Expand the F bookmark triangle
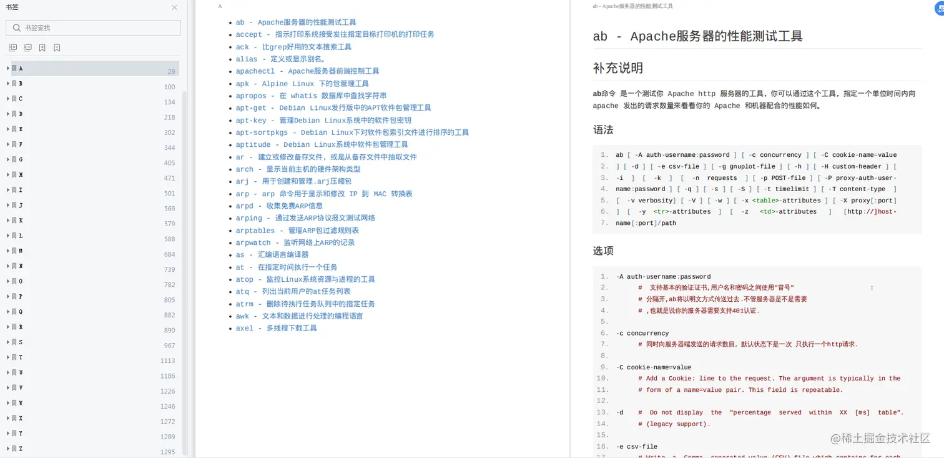The width and height of the screenshot is (944, 458). click(7, 144)
